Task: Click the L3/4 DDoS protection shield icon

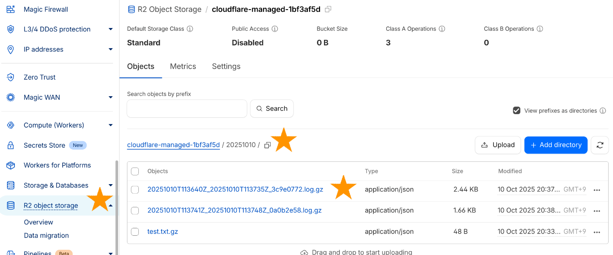Action: pyautogui.click(x=11, y=29)
